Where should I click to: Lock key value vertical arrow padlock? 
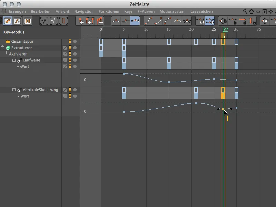(252, 21)
